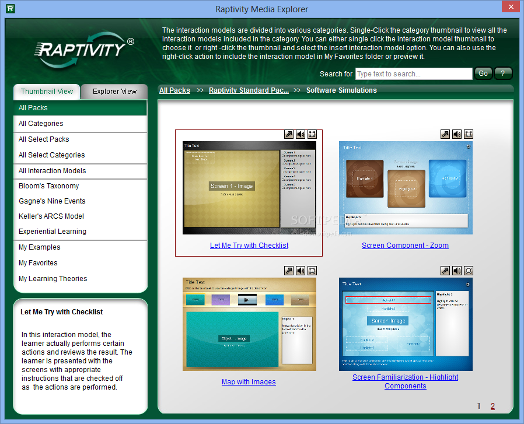
Task: Switch to Explorer View tab
Action: (114, 92)
